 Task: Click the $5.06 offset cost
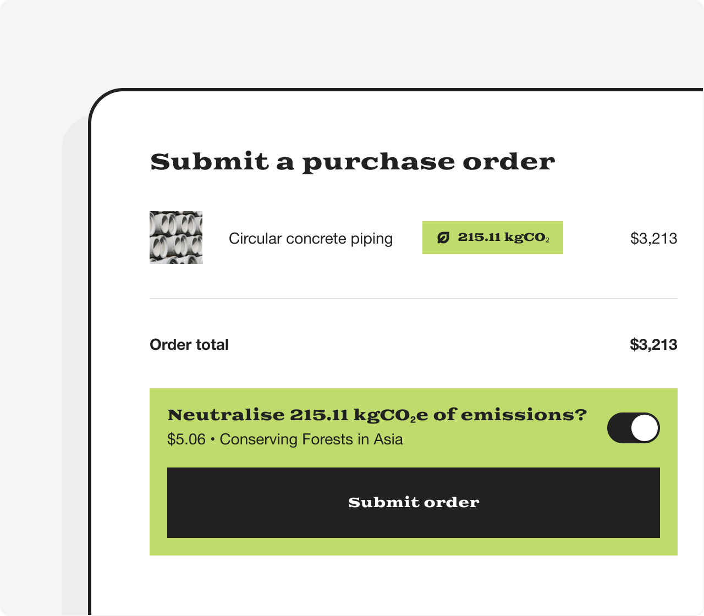click(x=186, y=439)
